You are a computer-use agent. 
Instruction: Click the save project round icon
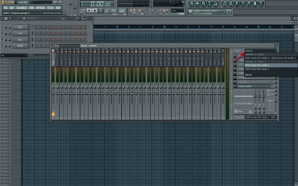[x=231, y=3]
